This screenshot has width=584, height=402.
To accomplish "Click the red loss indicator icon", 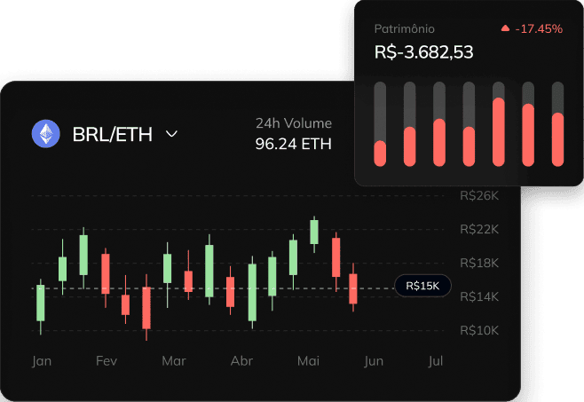I will pos(506,29).
